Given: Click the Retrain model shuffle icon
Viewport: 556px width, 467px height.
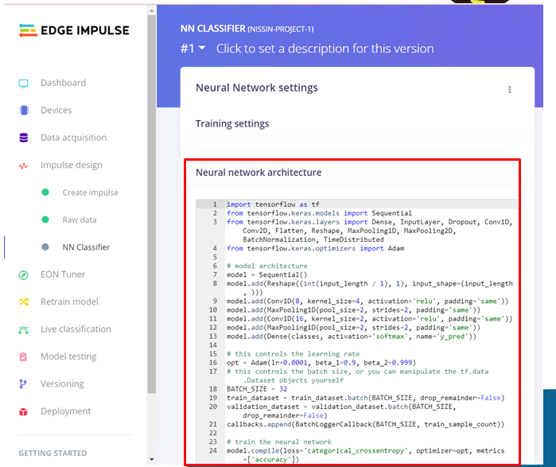Looking at the screenshot, I should tap(24, 302).
